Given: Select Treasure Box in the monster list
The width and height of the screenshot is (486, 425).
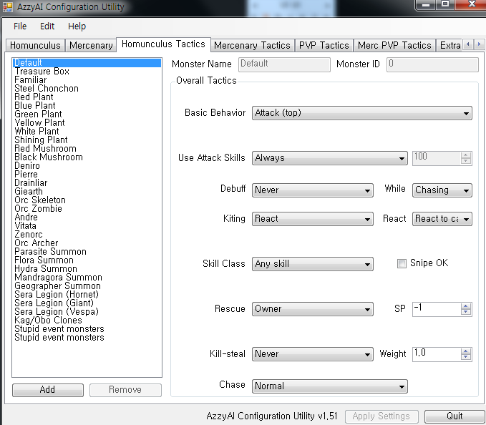Looking at the screenshot, I should tap(42, 72).
